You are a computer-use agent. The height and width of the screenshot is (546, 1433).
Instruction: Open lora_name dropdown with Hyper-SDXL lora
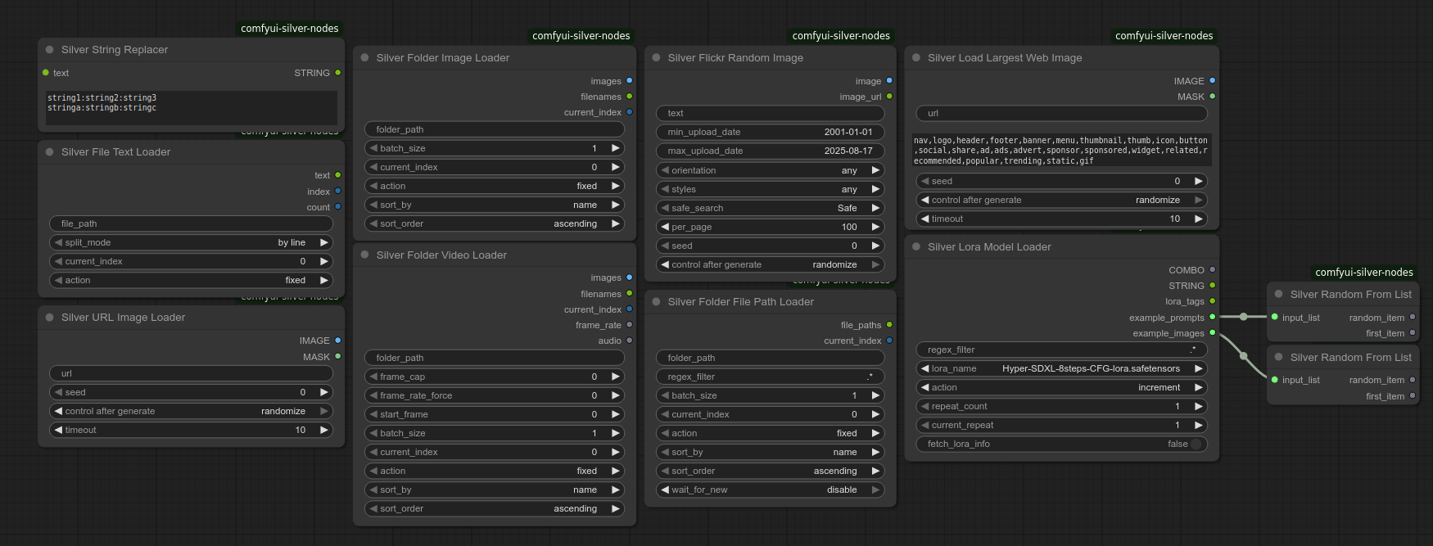[1062, 369]
